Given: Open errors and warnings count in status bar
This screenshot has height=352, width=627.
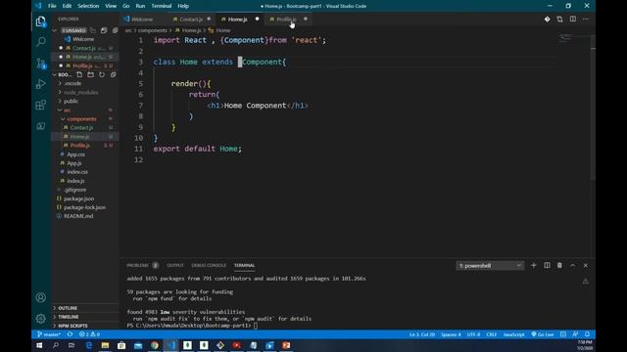Looking at the screenshot, I should 89,334.
